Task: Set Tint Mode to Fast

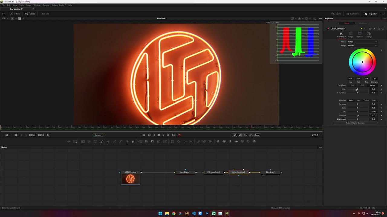Action: (x=352, y=85)
